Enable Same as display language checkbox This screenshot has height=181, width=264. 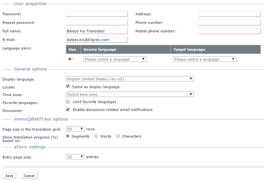pos(68,87)
